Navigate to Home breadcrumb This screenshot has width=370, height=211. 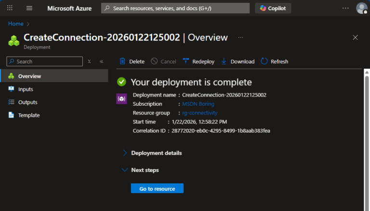pyautogui.click(x=15, y=24)
